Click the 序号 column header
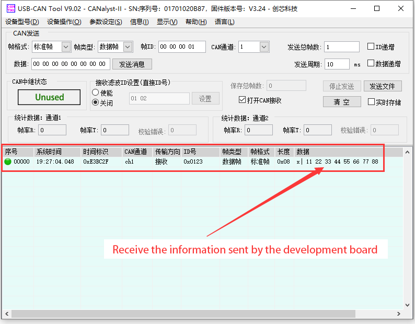This screenshot has height=324, width=415. (x=18, y=152)
